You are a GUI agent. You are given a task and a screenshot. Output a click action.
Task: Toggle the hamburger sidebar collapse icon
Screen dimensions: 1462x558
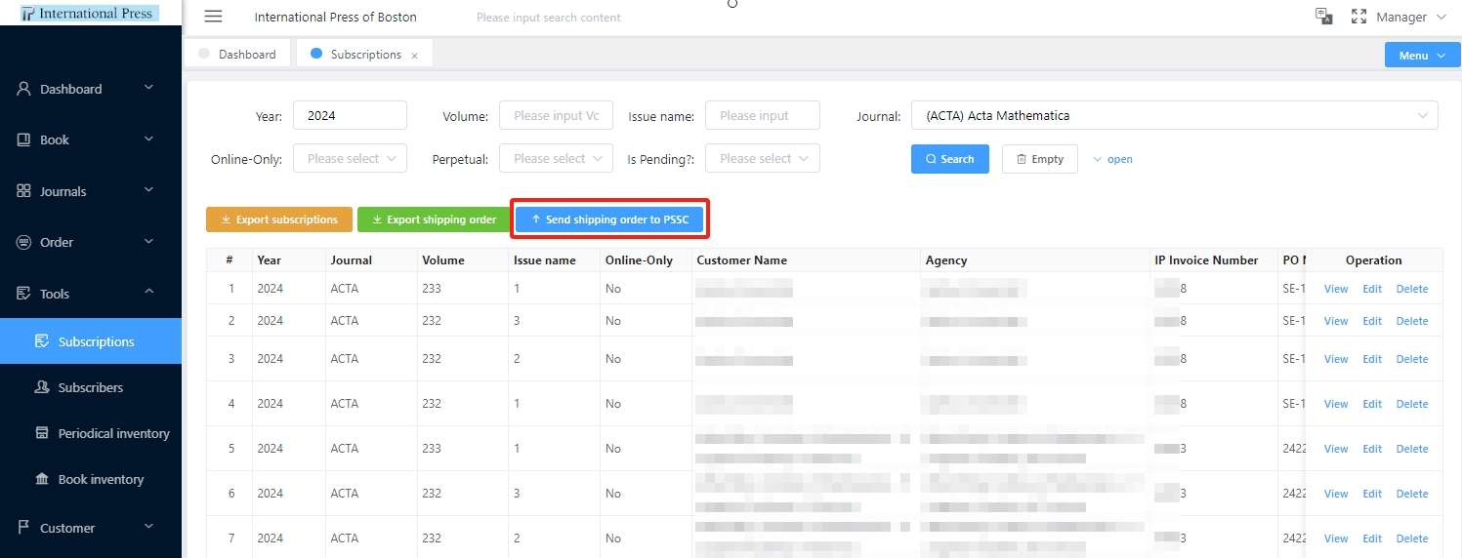tap(213, 17)
